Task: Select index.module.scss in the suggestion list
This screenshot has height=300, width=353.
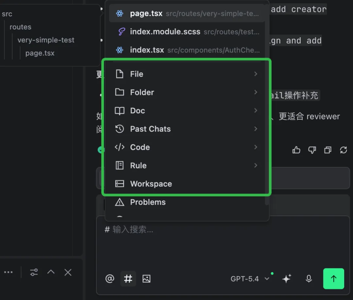Action: (187, 32)
